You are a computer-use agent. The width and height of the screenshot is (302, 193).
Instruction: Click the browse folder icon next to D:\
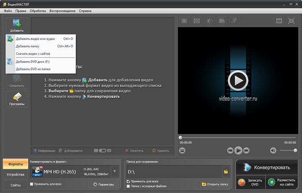(226, 172)
